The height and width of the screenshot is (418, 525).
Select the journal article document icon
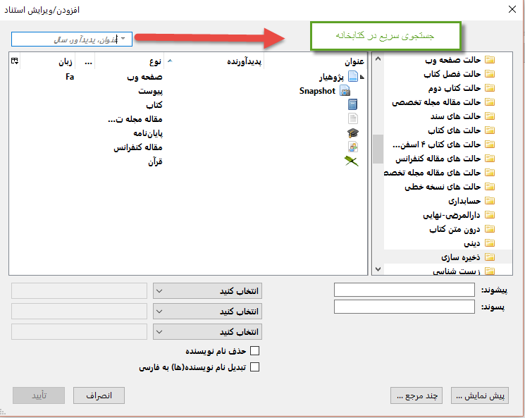tap(353, 118)
